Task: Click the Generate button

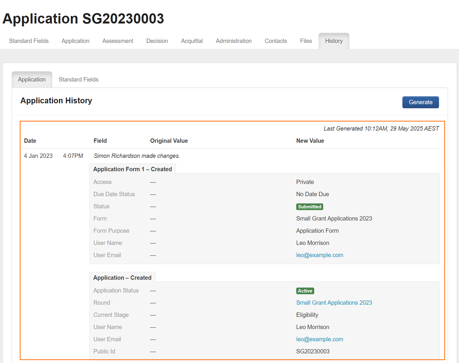Action: pos(420,102)
